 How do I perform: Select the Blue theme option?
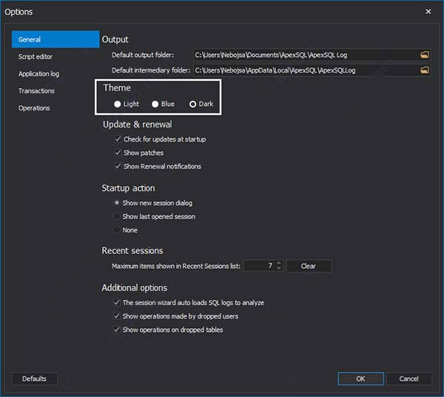point(155,104)
